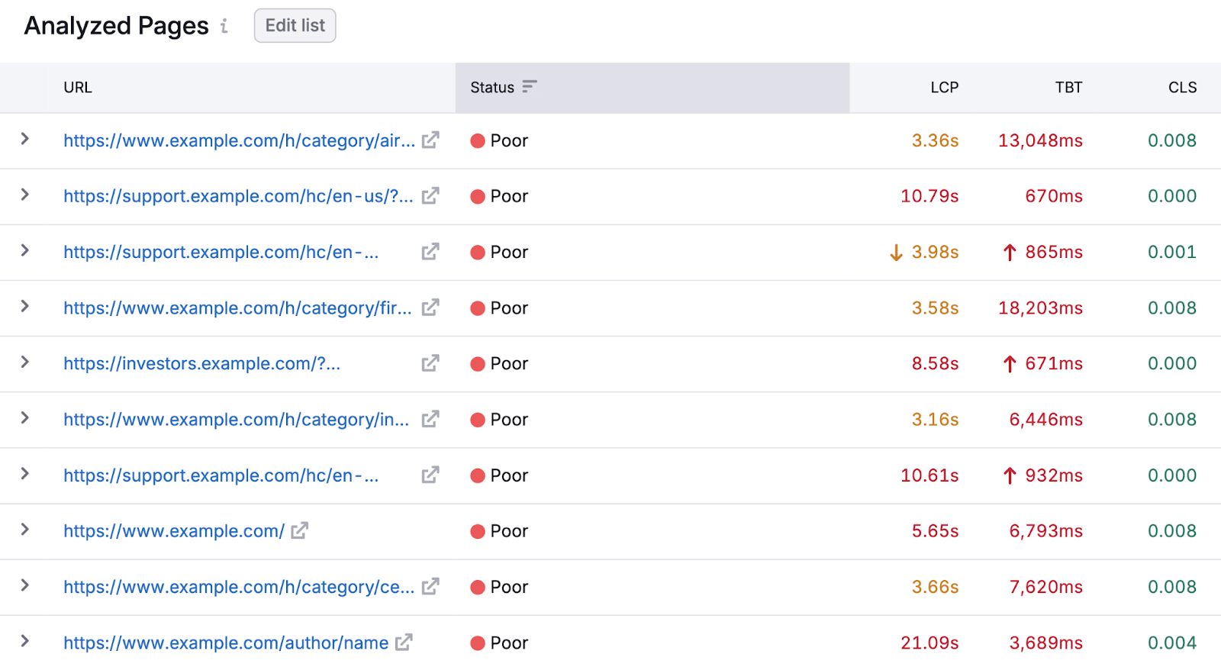The image size is (1221, 670).
Task: Sort table by TBT column header
Action: point(1068,88)
